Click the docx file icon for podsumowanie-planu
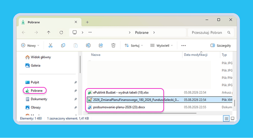Image resolution: width=253 pixels, height=138 pixels. coord(90,107)
